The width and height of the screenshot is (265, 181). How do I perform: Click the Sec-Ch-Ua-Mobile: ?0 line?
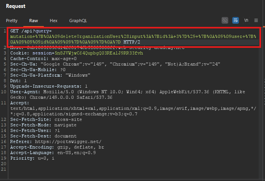point(38,70)
